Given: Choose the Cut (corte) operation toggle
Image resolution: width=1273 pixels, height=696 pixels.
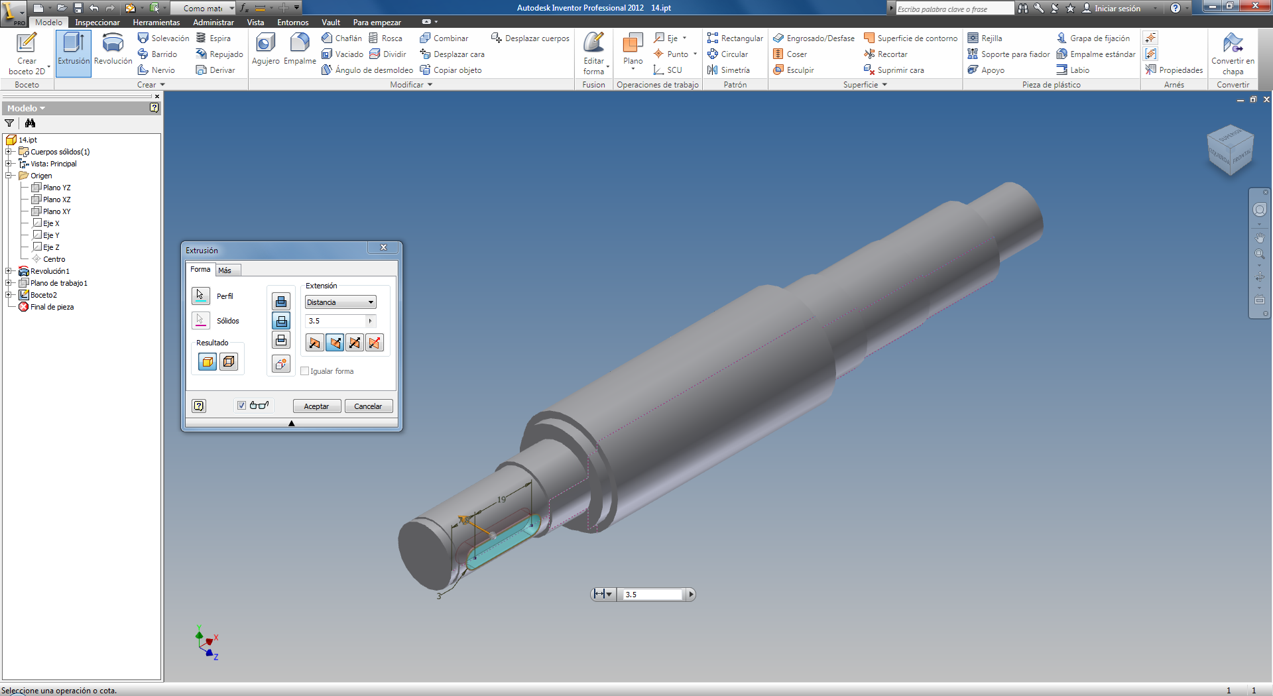Looking at the screenshot, I should 281,321.
